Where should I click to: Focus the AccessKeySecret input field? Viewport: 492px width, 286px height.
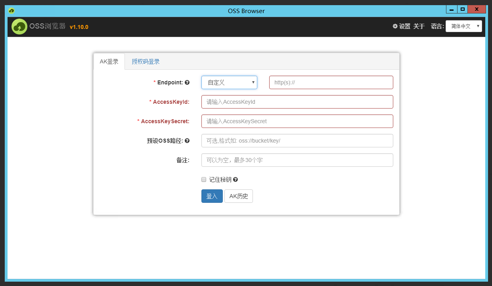point(297,121)
